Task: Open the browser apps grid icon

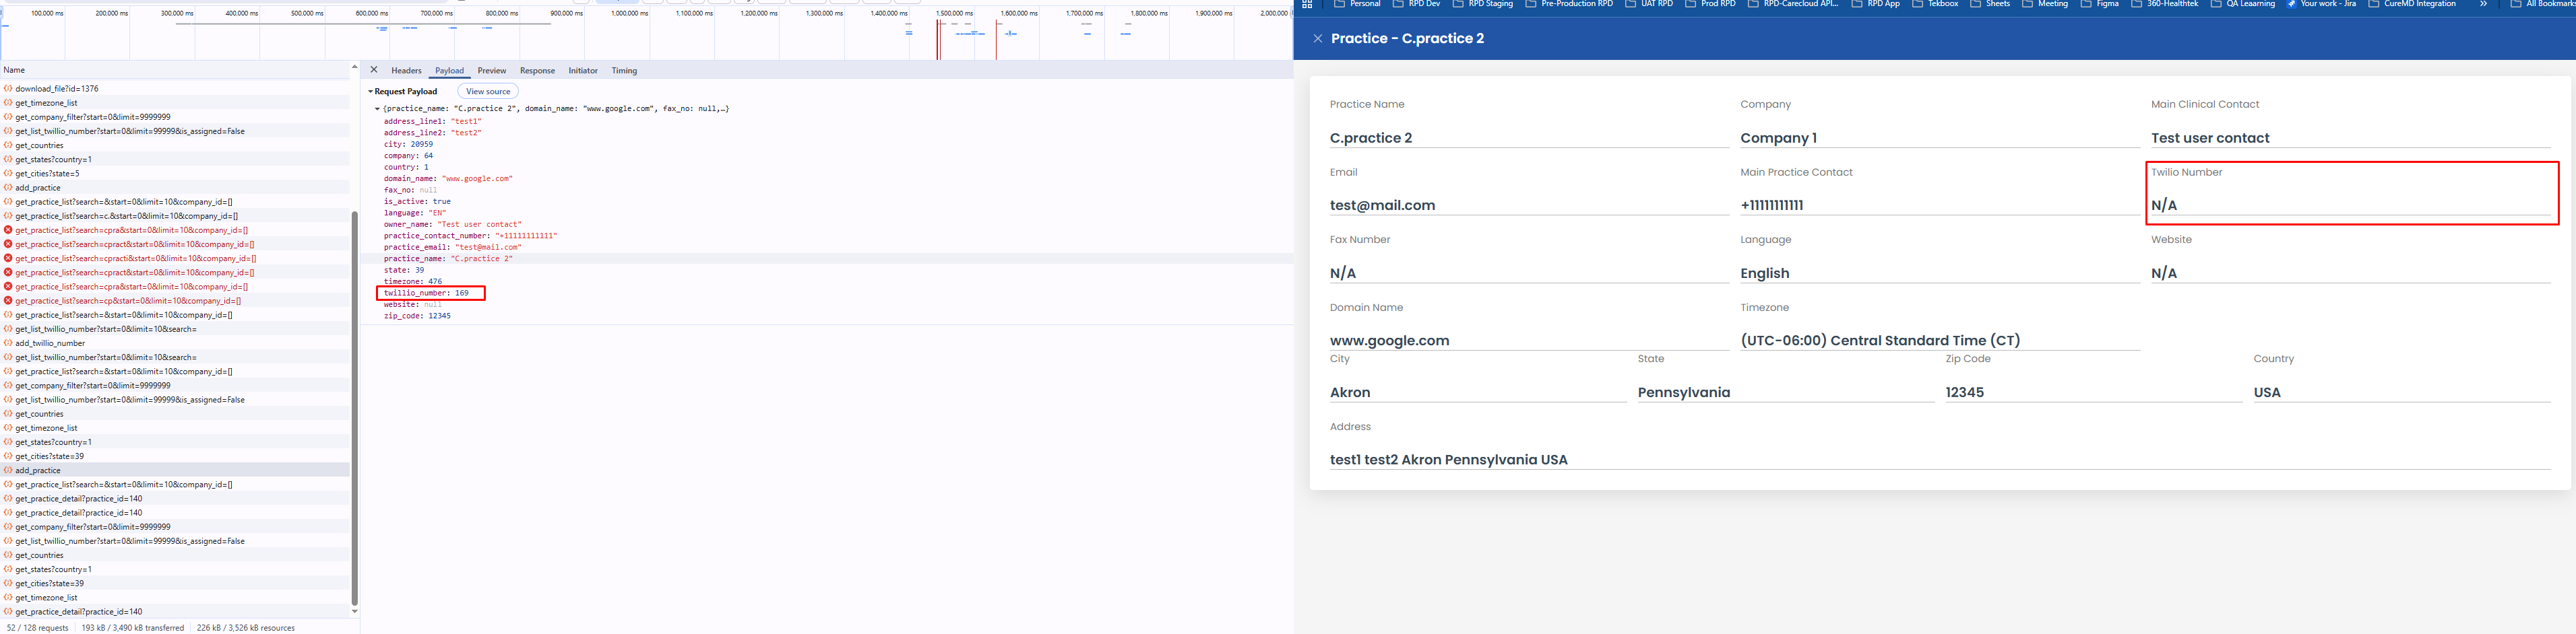Action: pos(1307,4)
